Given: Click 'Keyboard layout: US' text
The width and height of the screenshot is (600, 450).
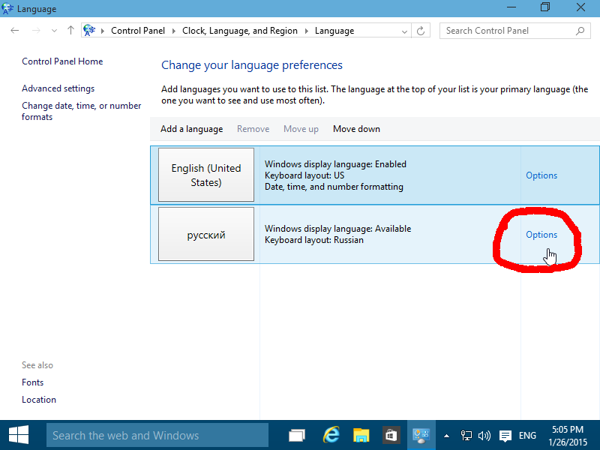Looking at the screenshot, I should coord(304,175).
